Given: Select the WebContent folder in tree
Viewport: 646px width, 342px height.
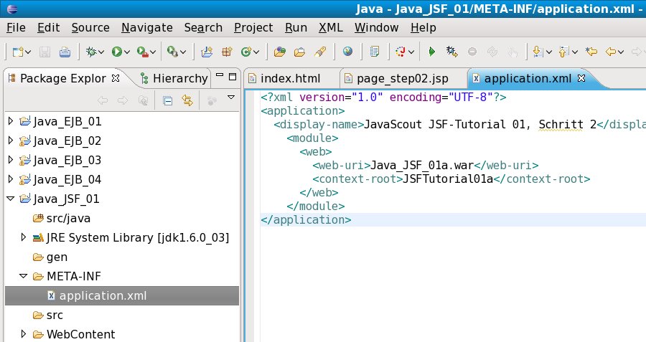Looking at the screenshot, I should point(80,334).
